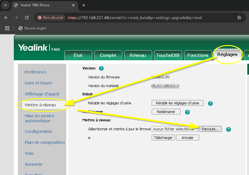The height and width of the screenshot is (175, 249).
Task: Open Mise en service automatique
Action: pos(39,118)
